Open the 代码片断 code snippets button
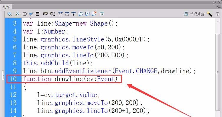The image size is (222, 117). (197, 14)
